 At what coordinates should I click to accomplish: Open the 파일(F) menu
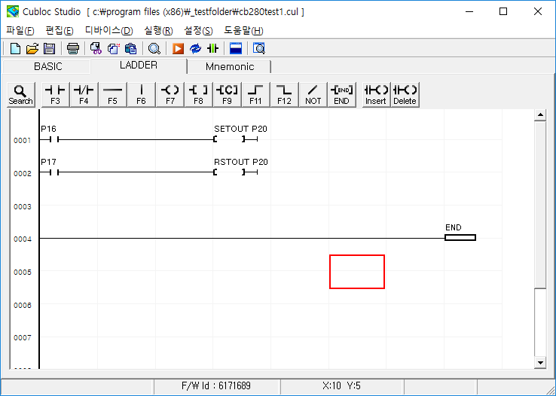(x=20, y=30)
